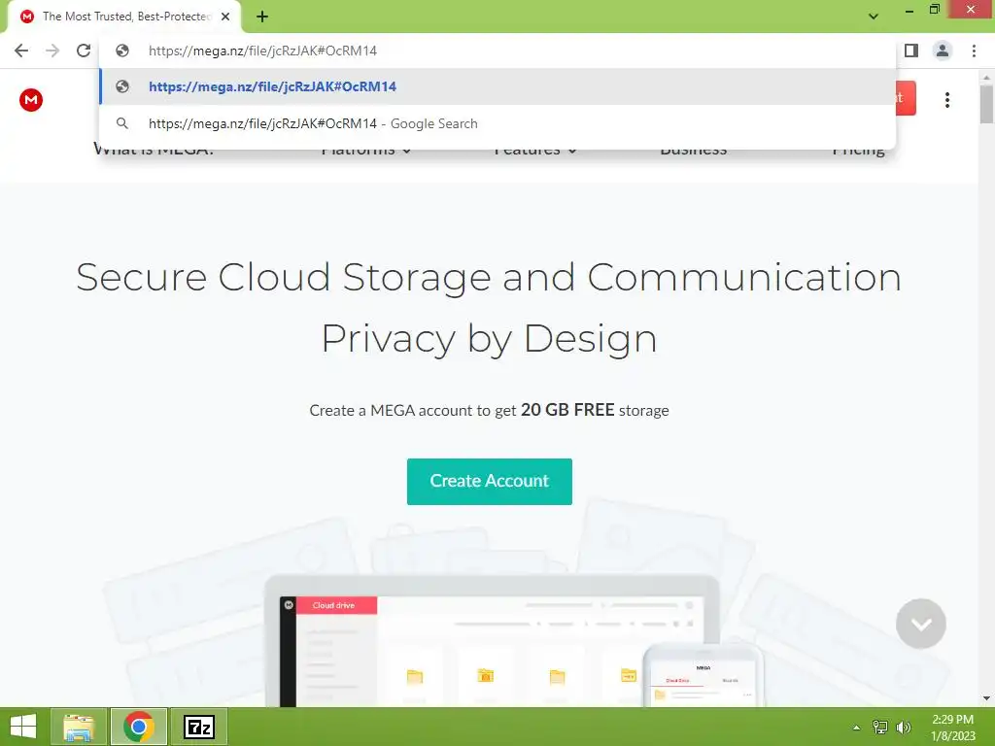Open a new tab with the plus button
The width and height of the screenshot is (995, 746).
point(262,17)
